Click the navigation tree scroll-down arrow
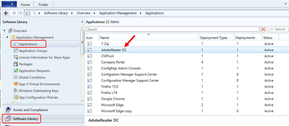Viewport: 289px width, 126px height. pos(82,101)
